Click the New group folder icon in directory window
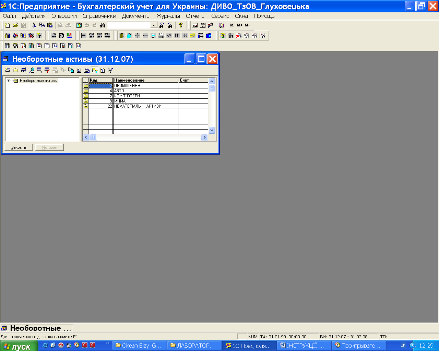The height and width of the screenshot is (351, 439). coord(15,70)
